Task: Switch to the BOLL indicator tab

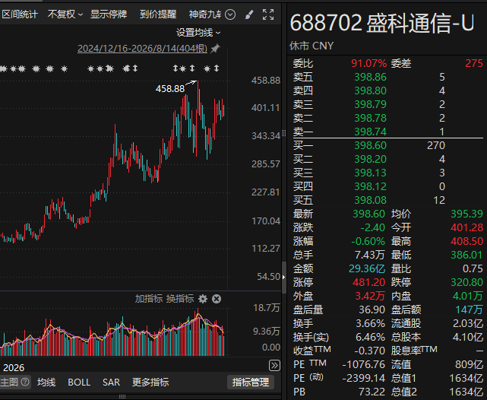Action: coord(79,382)
